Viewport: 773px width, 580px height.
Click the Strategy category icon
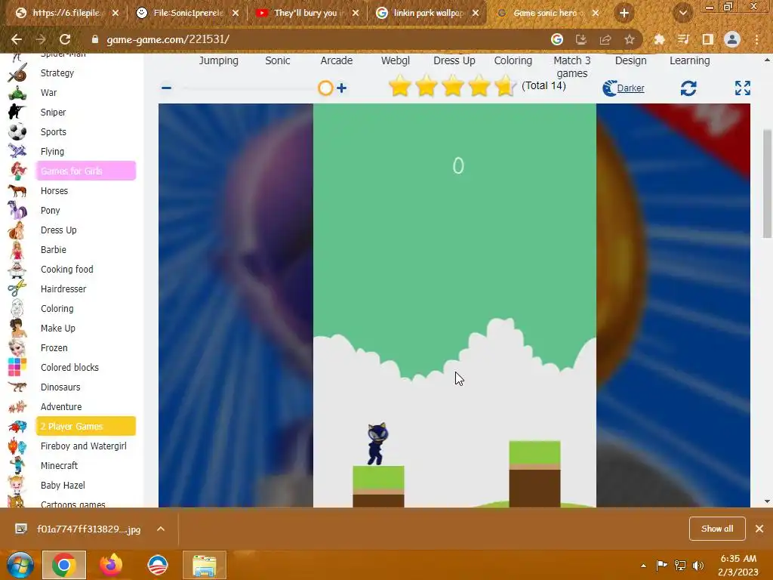(17, 73)
